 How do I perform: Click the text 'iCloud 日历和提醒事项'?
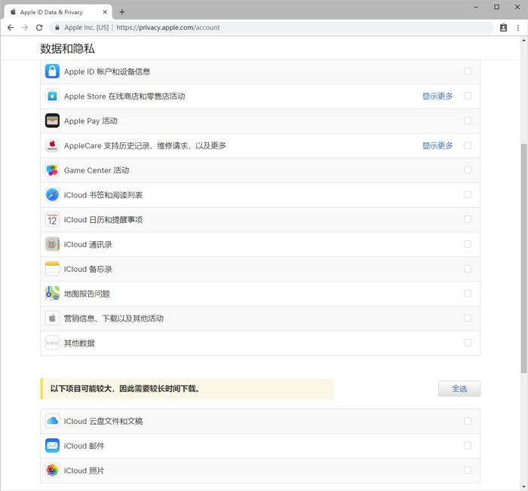pos(103,220)
